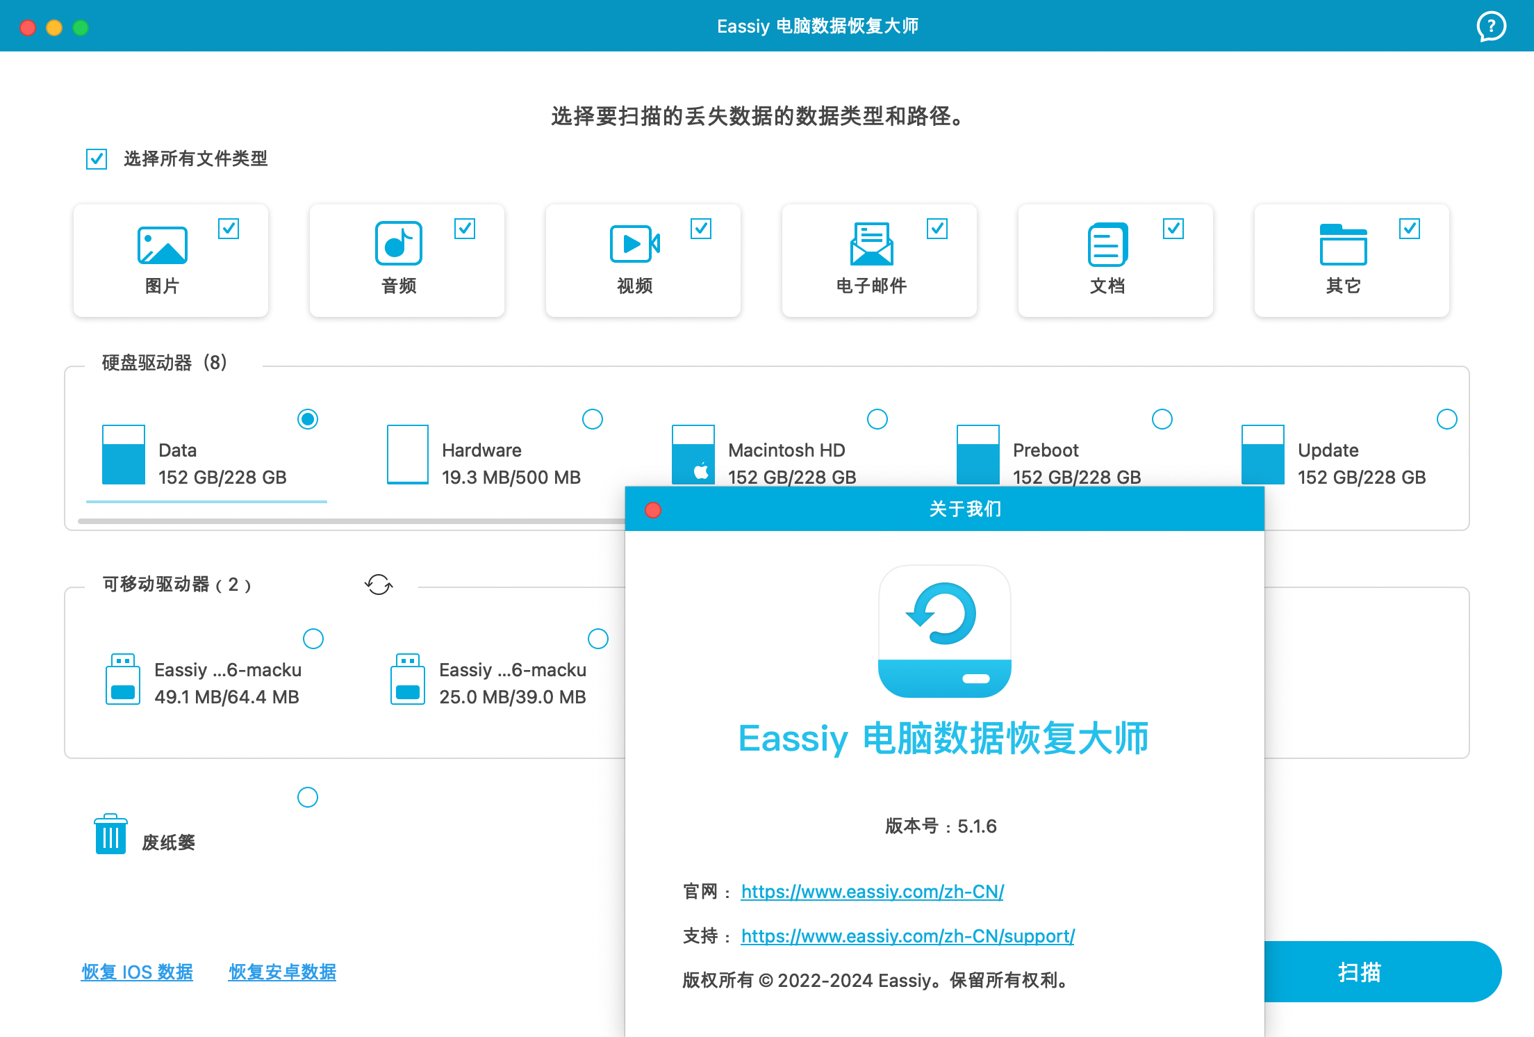Open the 恢复 IOS 数据 link
This screenshot has height=1037, width=1534.
(x=137, y=972)
